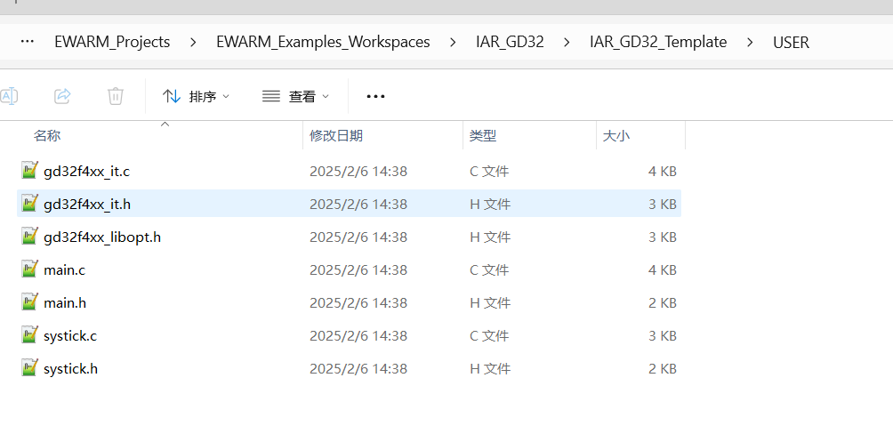The width and height of the screenshot is (893, 426).
Task: Open the toolbar more options ellipsis
Action: coord(376,96)
